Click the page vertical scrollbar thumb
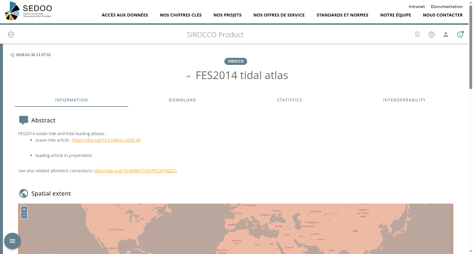 click(x=471, y=47)
